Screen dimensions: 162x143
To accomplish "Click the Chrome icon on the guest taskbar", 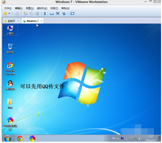I will click(20, 139).
